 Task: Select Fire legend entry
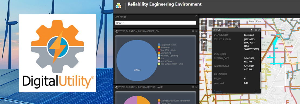[161, 58]
